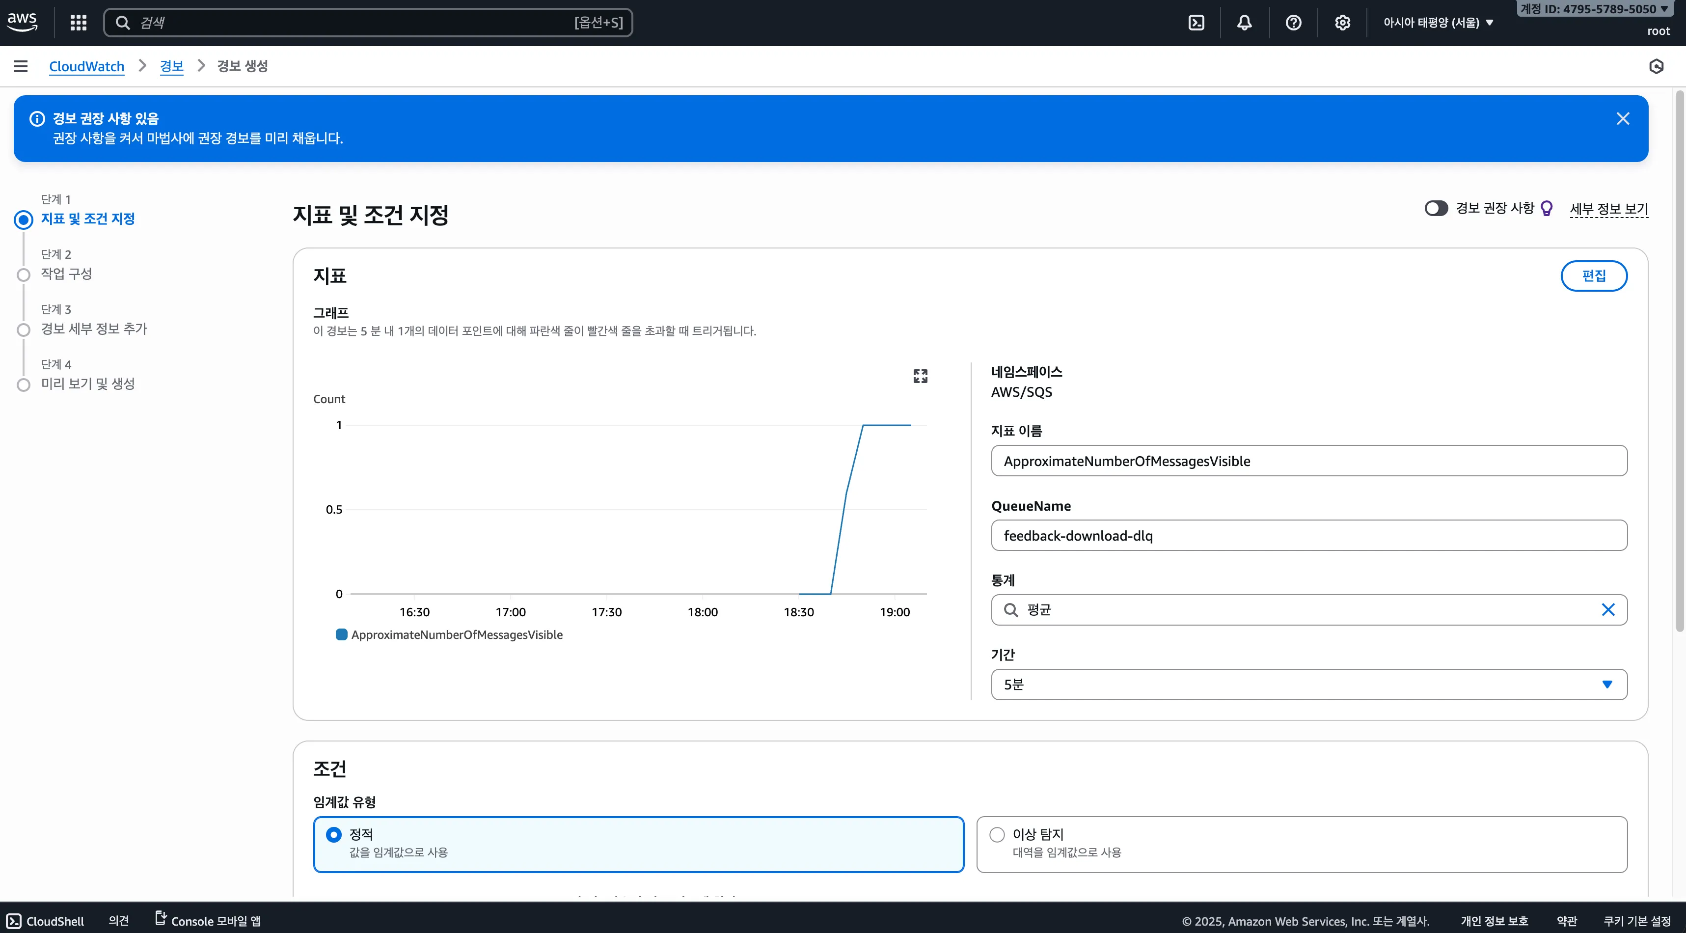1686x933 pixels.
Task: Go to the 경보 breadcrumb link
Action: point(171,66)
